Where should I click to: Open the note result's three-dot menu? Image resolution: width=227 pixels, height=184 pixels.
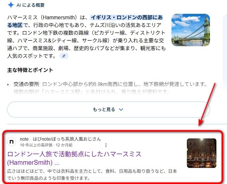106,145
